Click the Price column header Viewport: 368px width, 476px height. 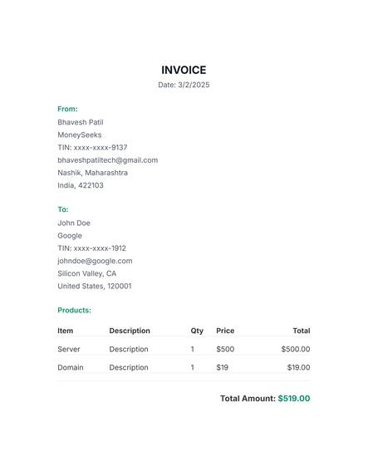pyautogui.click(x=225, y=331)
